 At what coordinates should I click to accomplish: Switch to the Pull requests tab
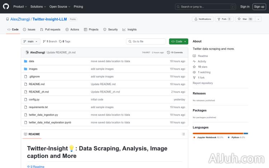[50, 29]
